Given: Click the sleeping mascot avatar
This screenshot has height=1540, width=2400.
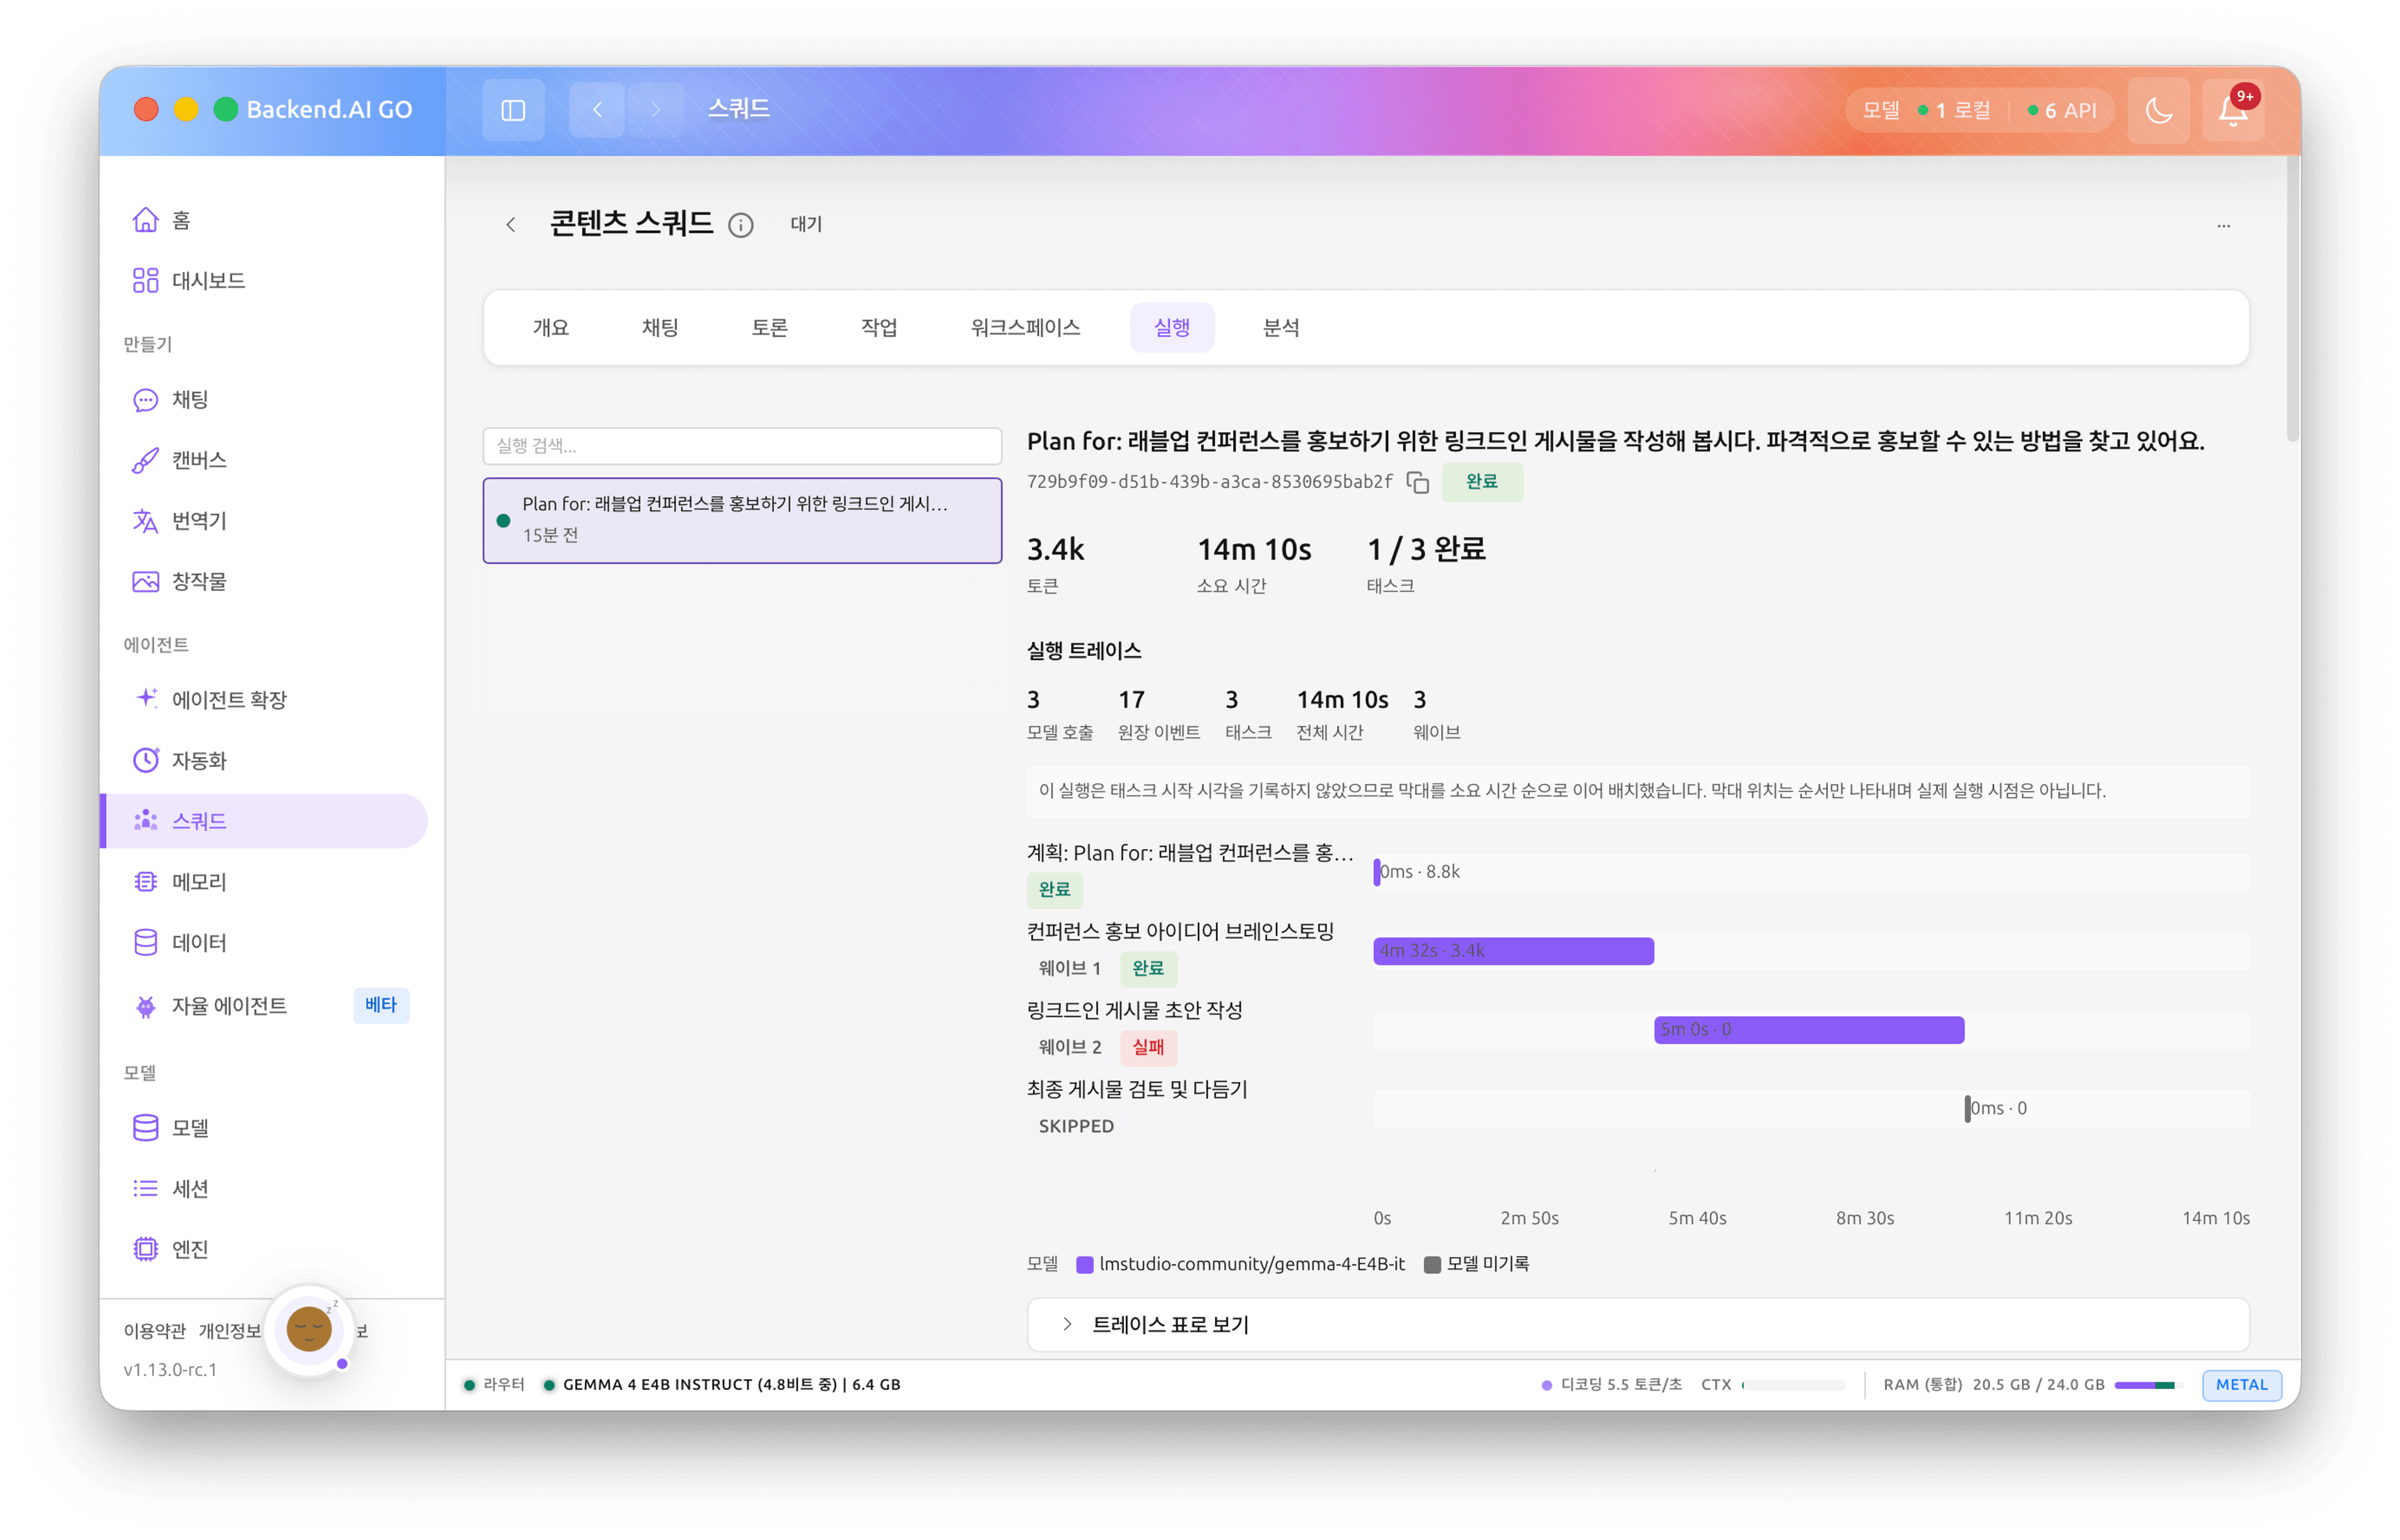Looking at the screenshot, I should pos(310,1330).
